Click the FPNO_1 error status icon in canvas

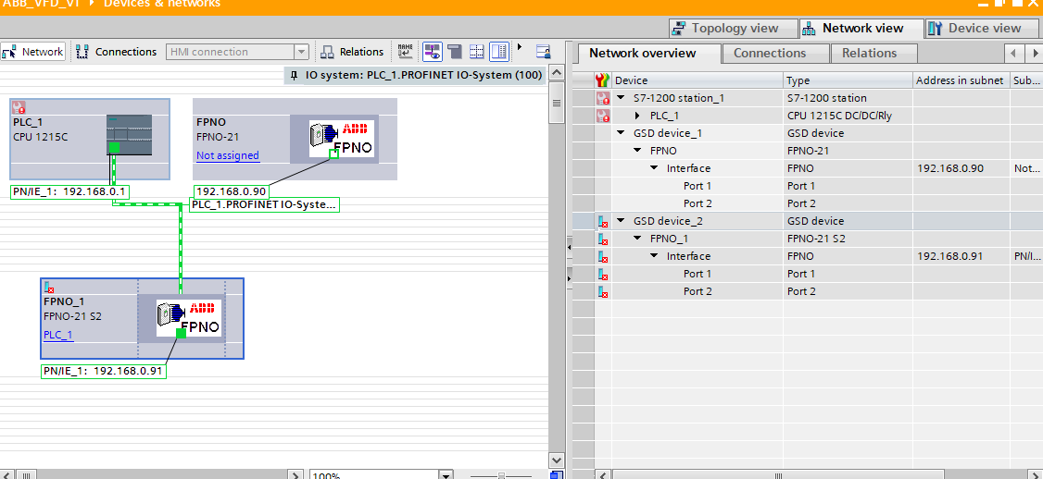[48, 287]
